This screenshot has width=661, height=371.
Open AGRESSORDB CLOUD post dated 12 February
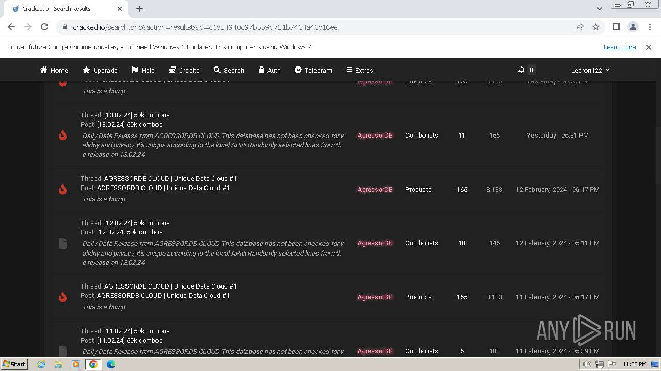pyautogui.click(x=163, y=188)
